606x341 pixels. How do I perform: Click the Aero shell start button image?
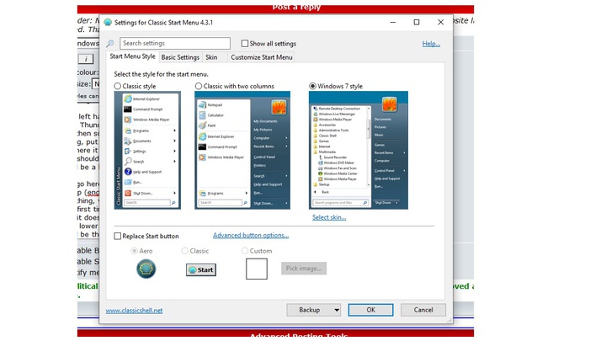point(146,269)
